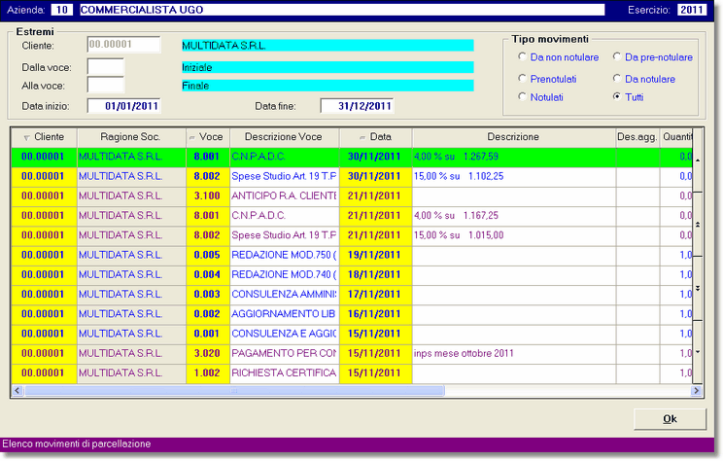Click the horizontal scrollbar right arrow

pyautogui.click(x=696, y=391)
